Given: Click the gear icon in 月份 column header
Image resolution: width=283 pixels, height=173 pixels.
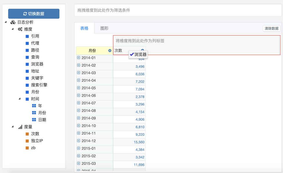Looking at the screenshot, I should coord(110,51).
